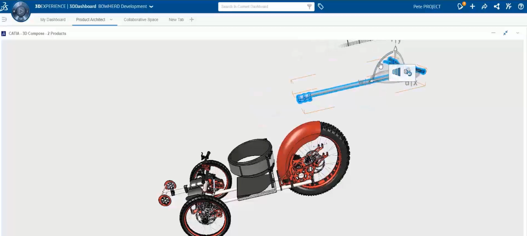Click the notifications bell icon
The image size is (527, 236).
pos(460,6)
